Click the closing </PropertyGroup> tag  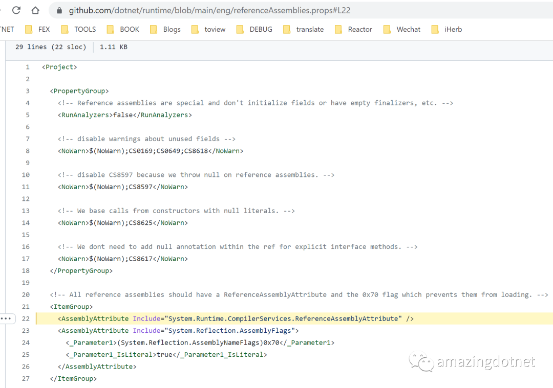[81, 270]
